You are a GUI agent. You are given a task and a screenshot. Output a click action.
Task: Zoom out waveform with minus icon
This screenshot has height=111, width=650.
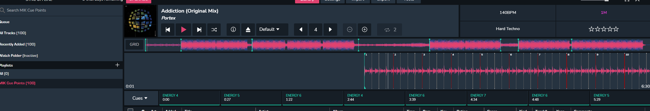350,30
